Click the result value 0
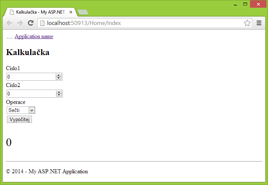This screenshot has width=268, height=185. point(9,142)
